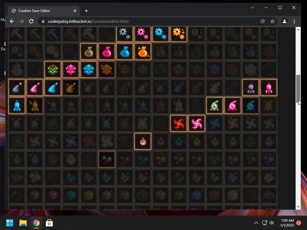Click the vertical scrollbar thumb
Image resolution: width=307 pixels, height=230 pixels.
(x=298, y=89)
